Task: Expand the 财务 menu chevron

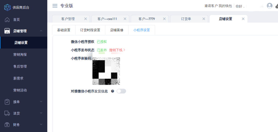Action: 41,124
